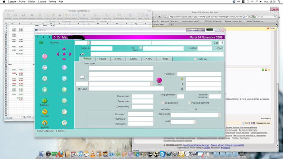This screenshot has height=159, width=283.
Task: Switch to the A.M.O. tab
Action: [x=118, y=59]
